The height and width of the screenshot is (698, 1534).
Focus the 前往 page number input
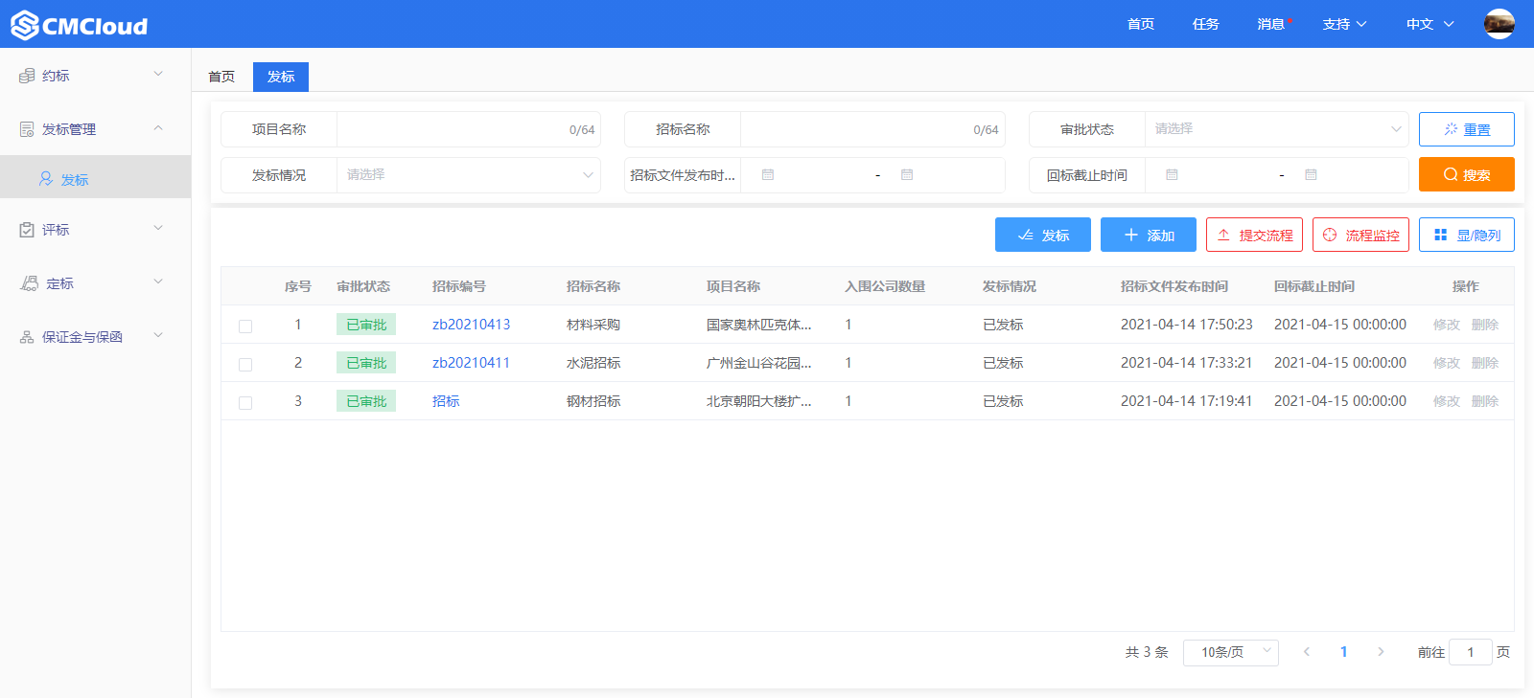point(1471,652)
